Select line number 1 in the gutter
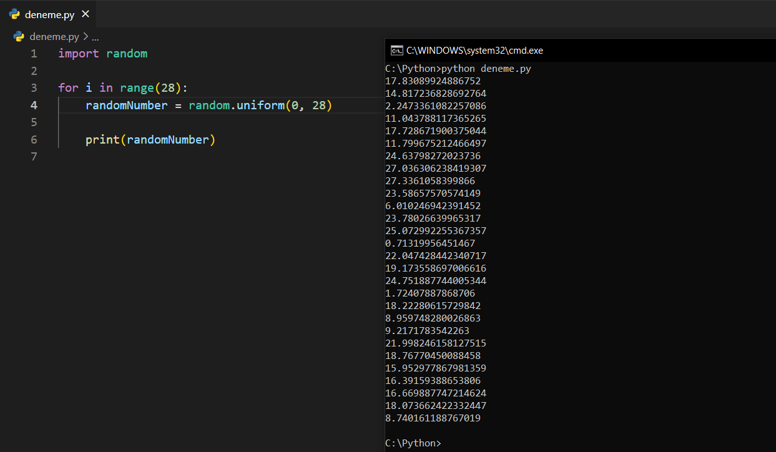This screenshot has width=776, height=452. (34, 54)
